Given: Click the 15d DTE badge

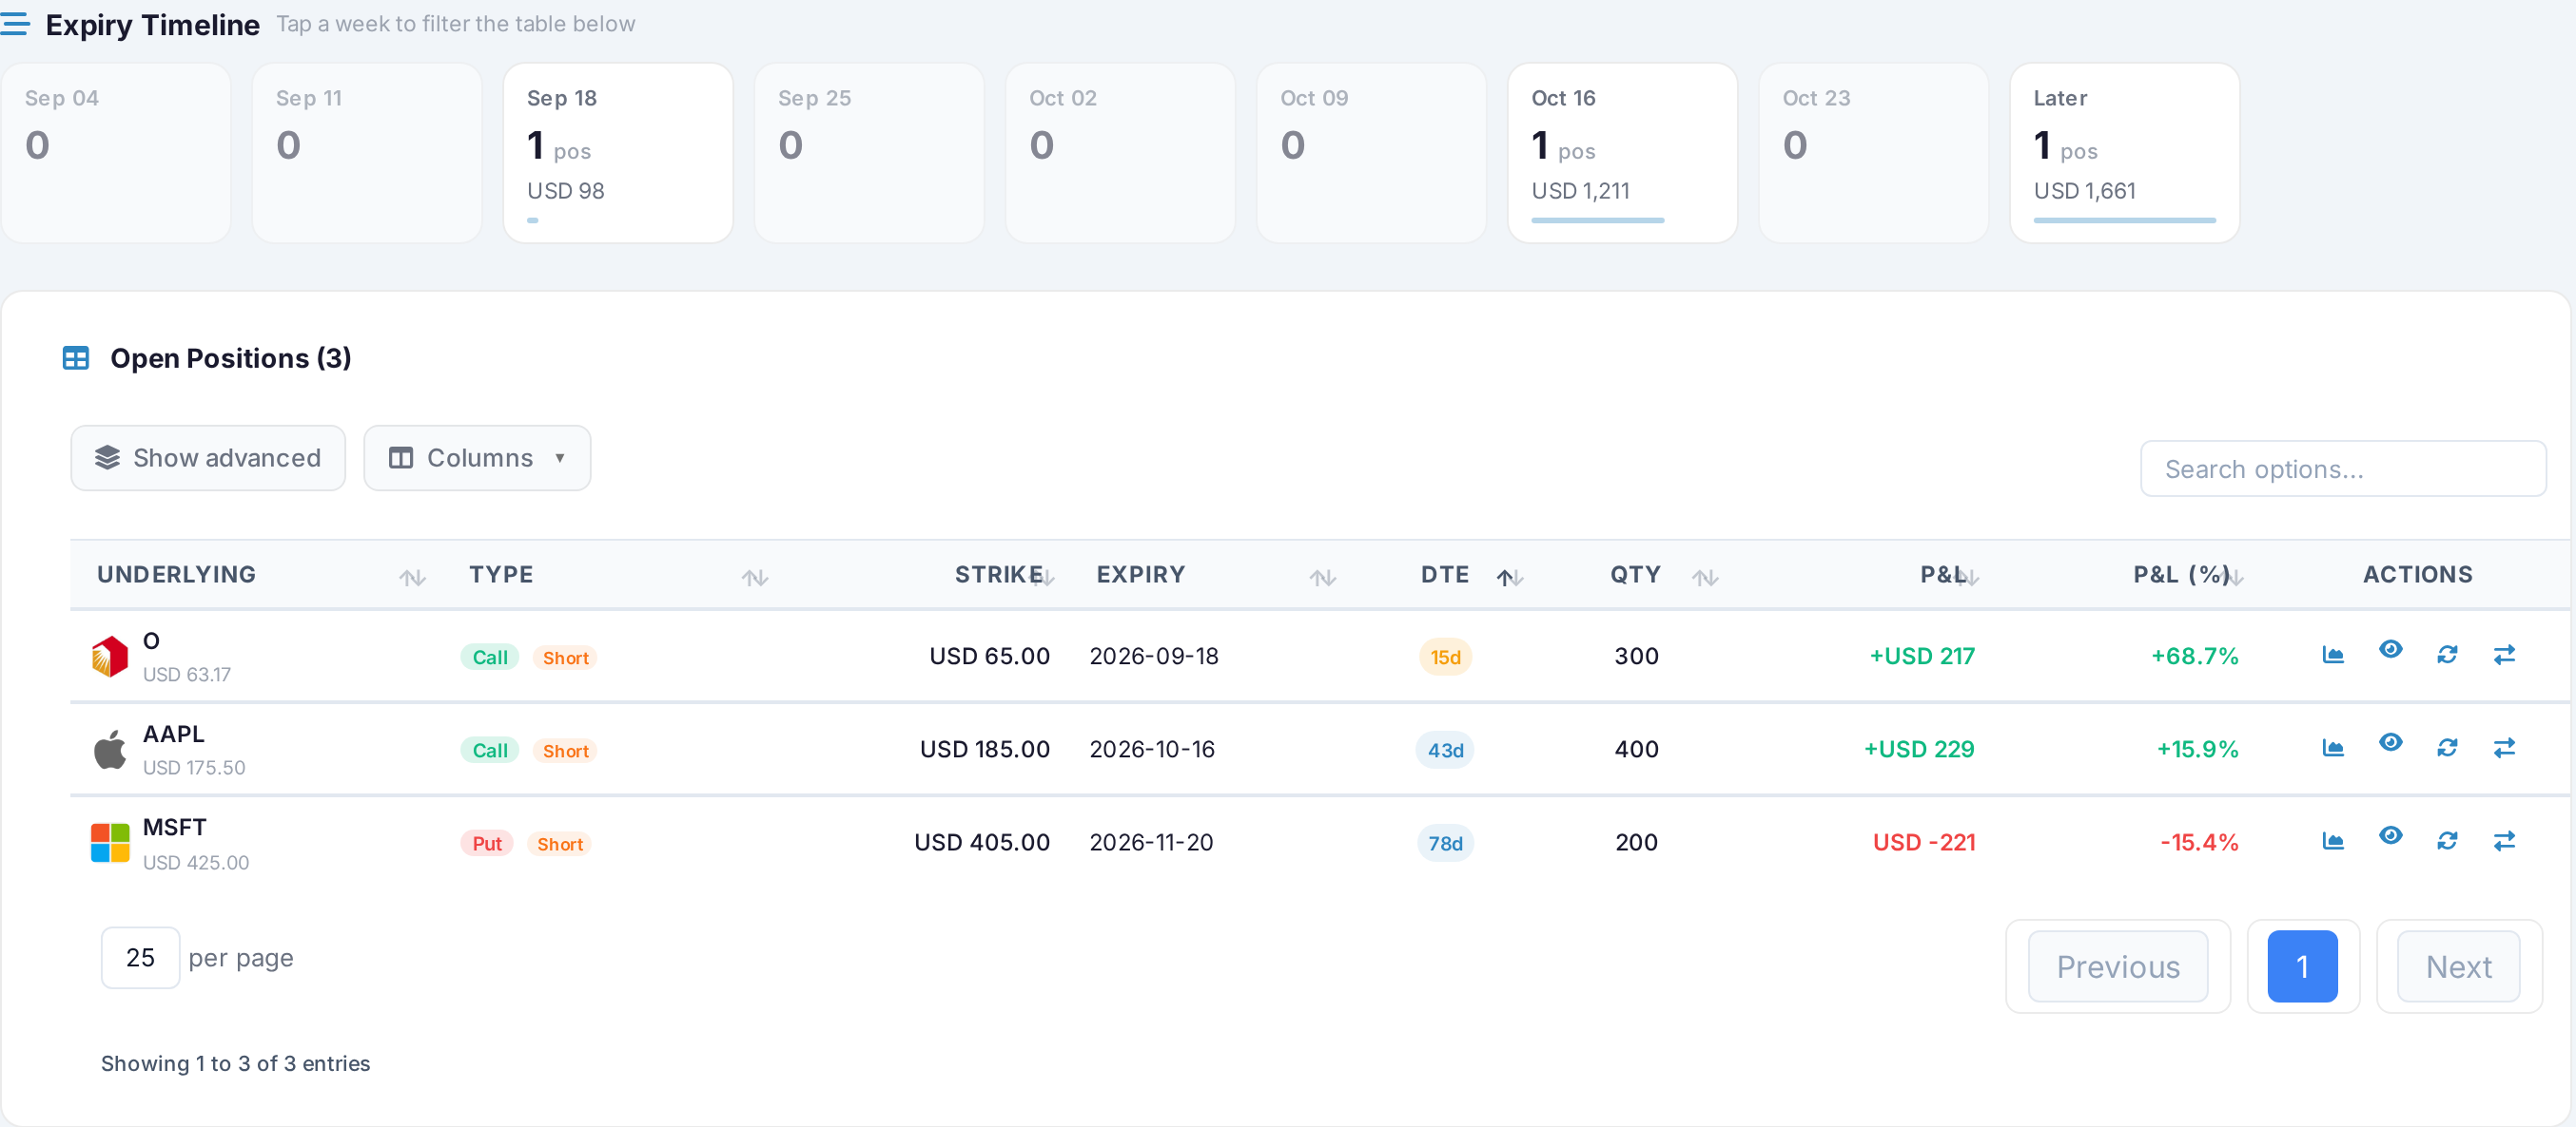Looking at the screenshot, I should click(1445, 658).
